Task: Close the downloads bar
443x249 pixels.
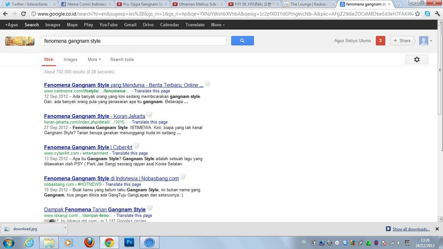Action: pos(437,229)
